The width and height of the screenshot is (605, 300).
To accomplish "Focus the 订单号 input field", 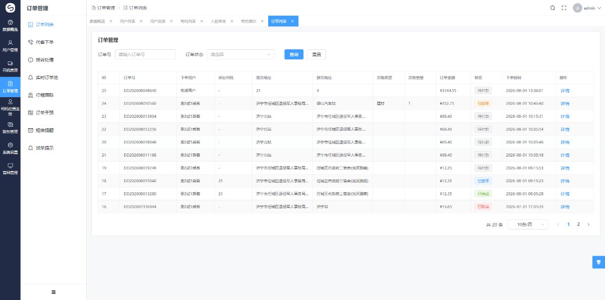I will tap(145, 54).
